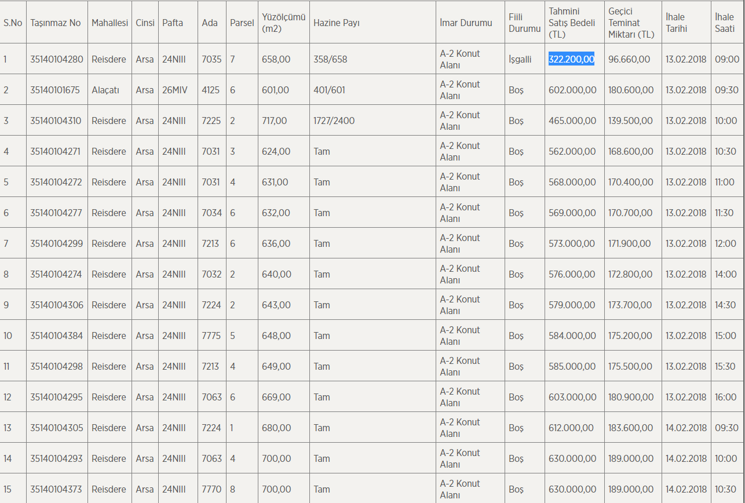Image resolution: width=745 pixels, height=503 pixels.
Task: Select the 183.600,00 guarantee amount cell
Action: click(630, 428)
